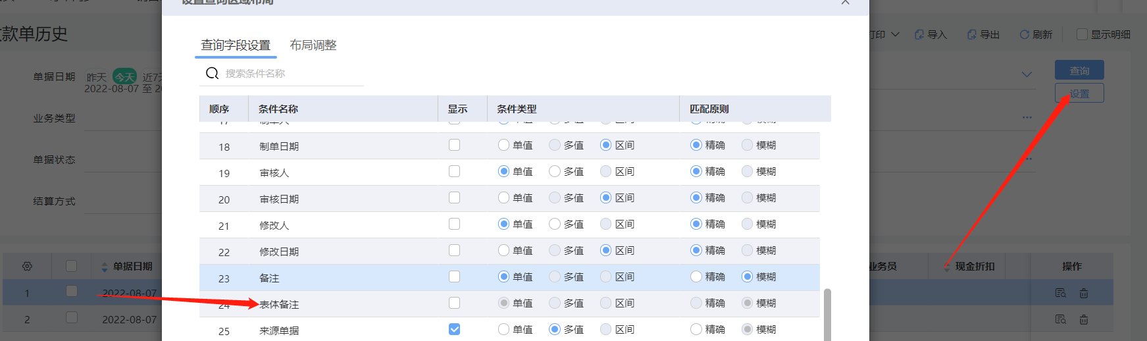Click the search magnifier icon in dialog
The height and width of the screenshot is (341, 1147).
pos(212,73)
